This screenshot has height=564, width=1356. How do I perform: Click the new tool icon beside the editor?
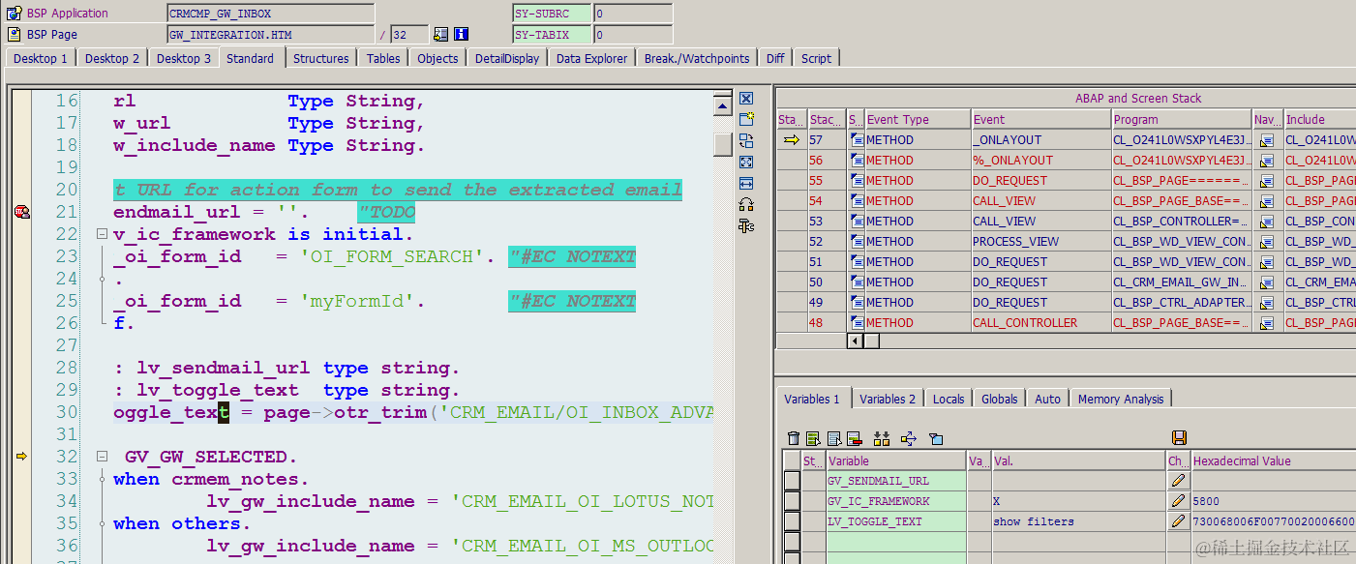[746, 120]
